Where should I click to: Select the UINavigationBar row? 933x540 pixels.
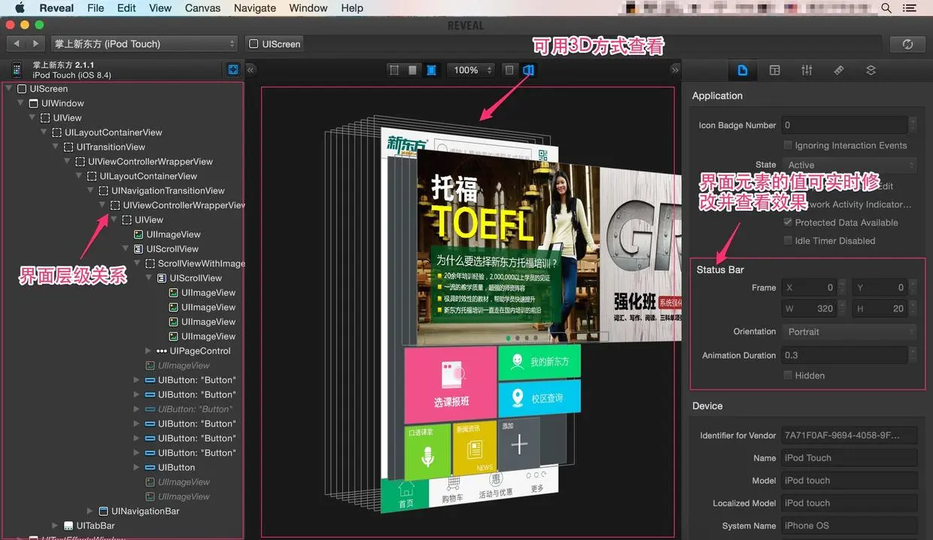tap(138, 511)
